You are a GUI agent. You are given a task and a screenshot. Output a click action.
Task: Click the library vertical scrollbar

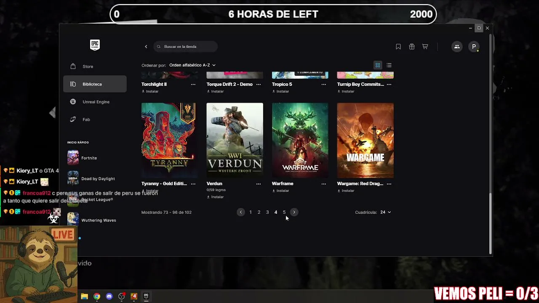(490, 223)
